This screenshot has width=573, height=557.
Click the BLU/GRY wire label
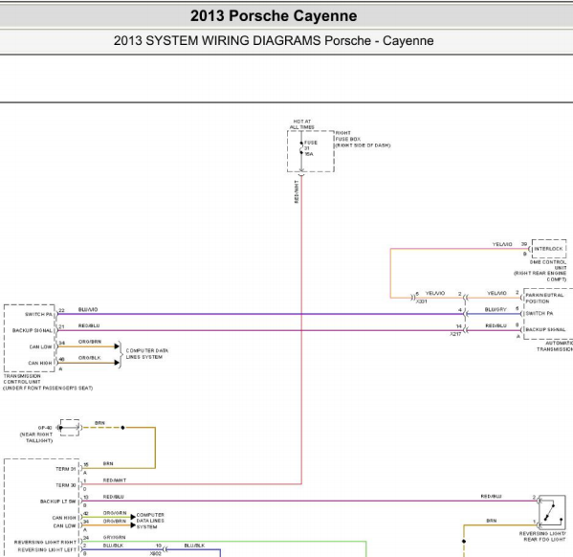[x=496, y=309]
